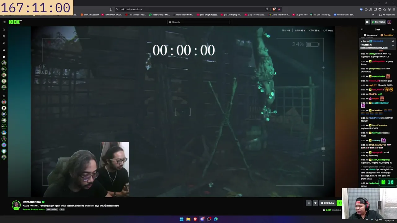The height and width of the screenshot is (223, 397).
Task: Collapse the chat panel with the arrow
Action: click(x=362, y=30)
